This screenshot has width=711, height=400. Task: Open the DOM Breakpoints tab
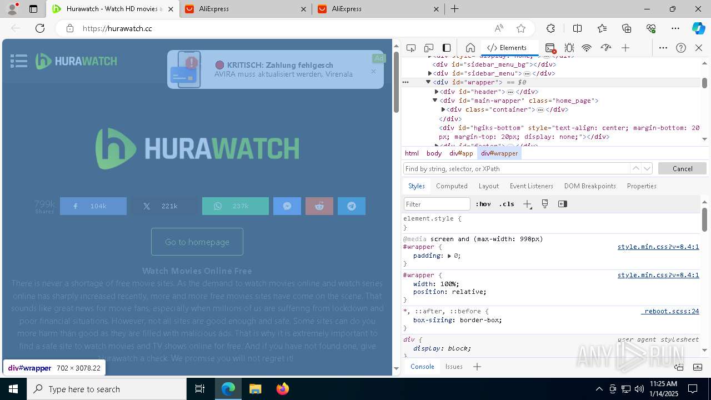point(590,186)
